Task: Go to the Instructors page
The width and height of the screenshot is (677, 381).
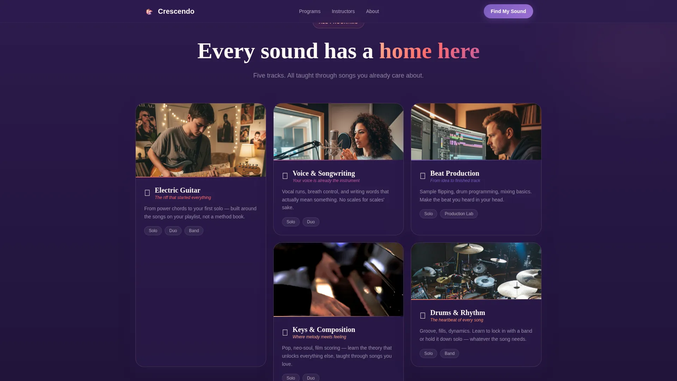Action: tap(343, 11)
